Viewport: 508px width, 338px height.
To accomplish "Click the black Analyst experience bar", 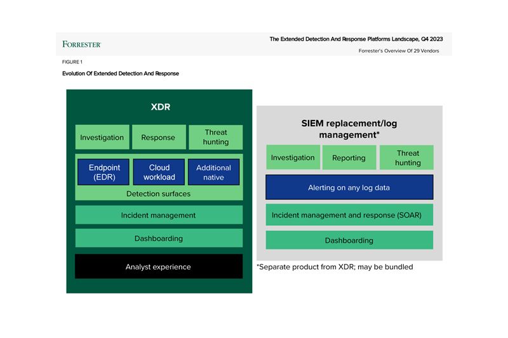I will point(158,267).
